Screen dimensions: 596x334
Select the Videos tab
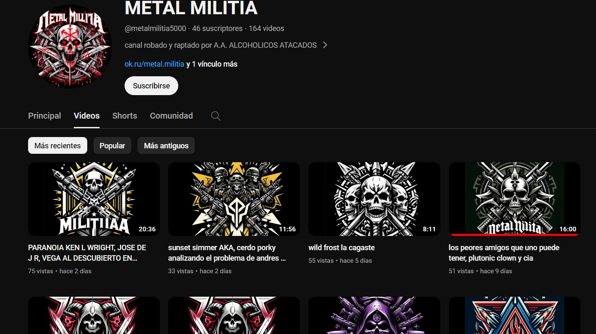click(87, 116)
